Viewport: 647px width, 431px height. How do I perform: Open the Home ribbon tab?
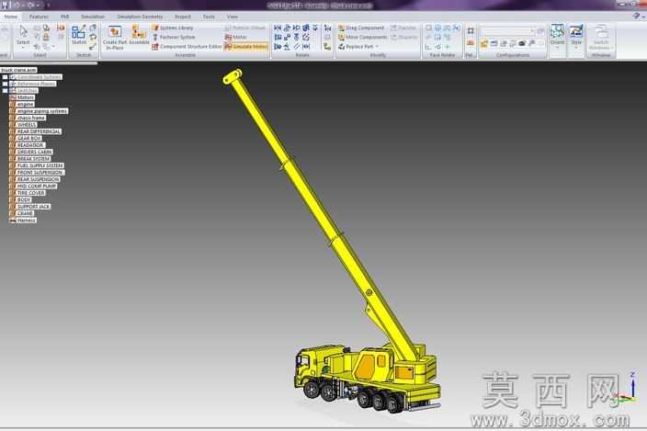pyautogui.click(x=11, y=17)
